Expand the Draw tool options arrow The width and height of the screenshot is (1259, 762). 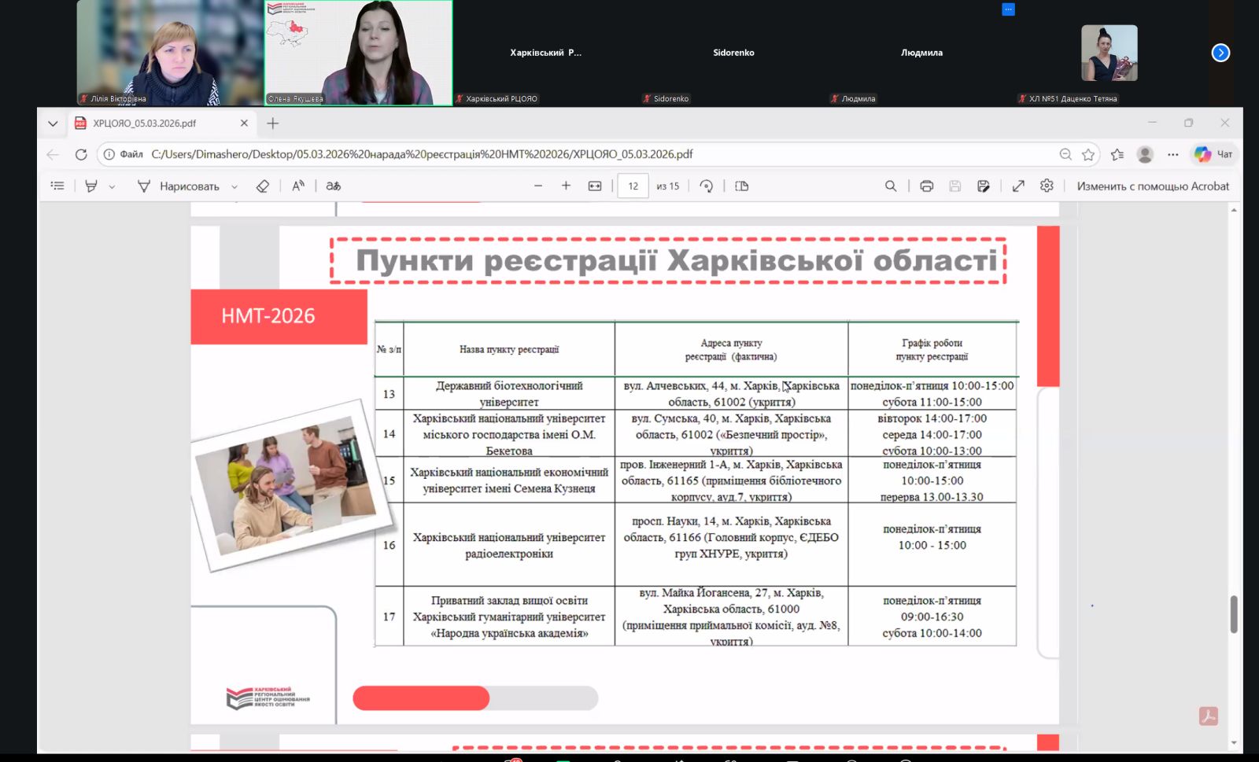[x=234, y=187]
